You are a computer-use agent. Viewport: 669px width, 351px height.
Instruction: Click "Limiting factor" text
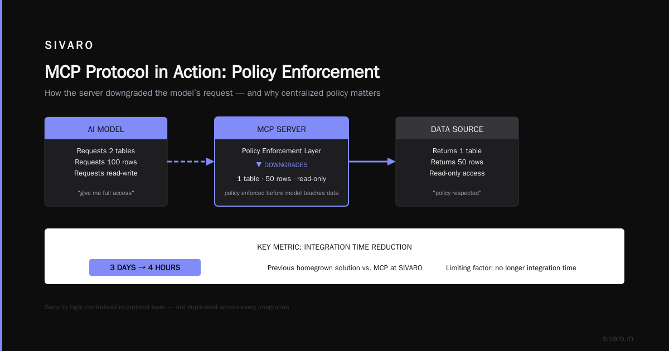click(511, 268)
